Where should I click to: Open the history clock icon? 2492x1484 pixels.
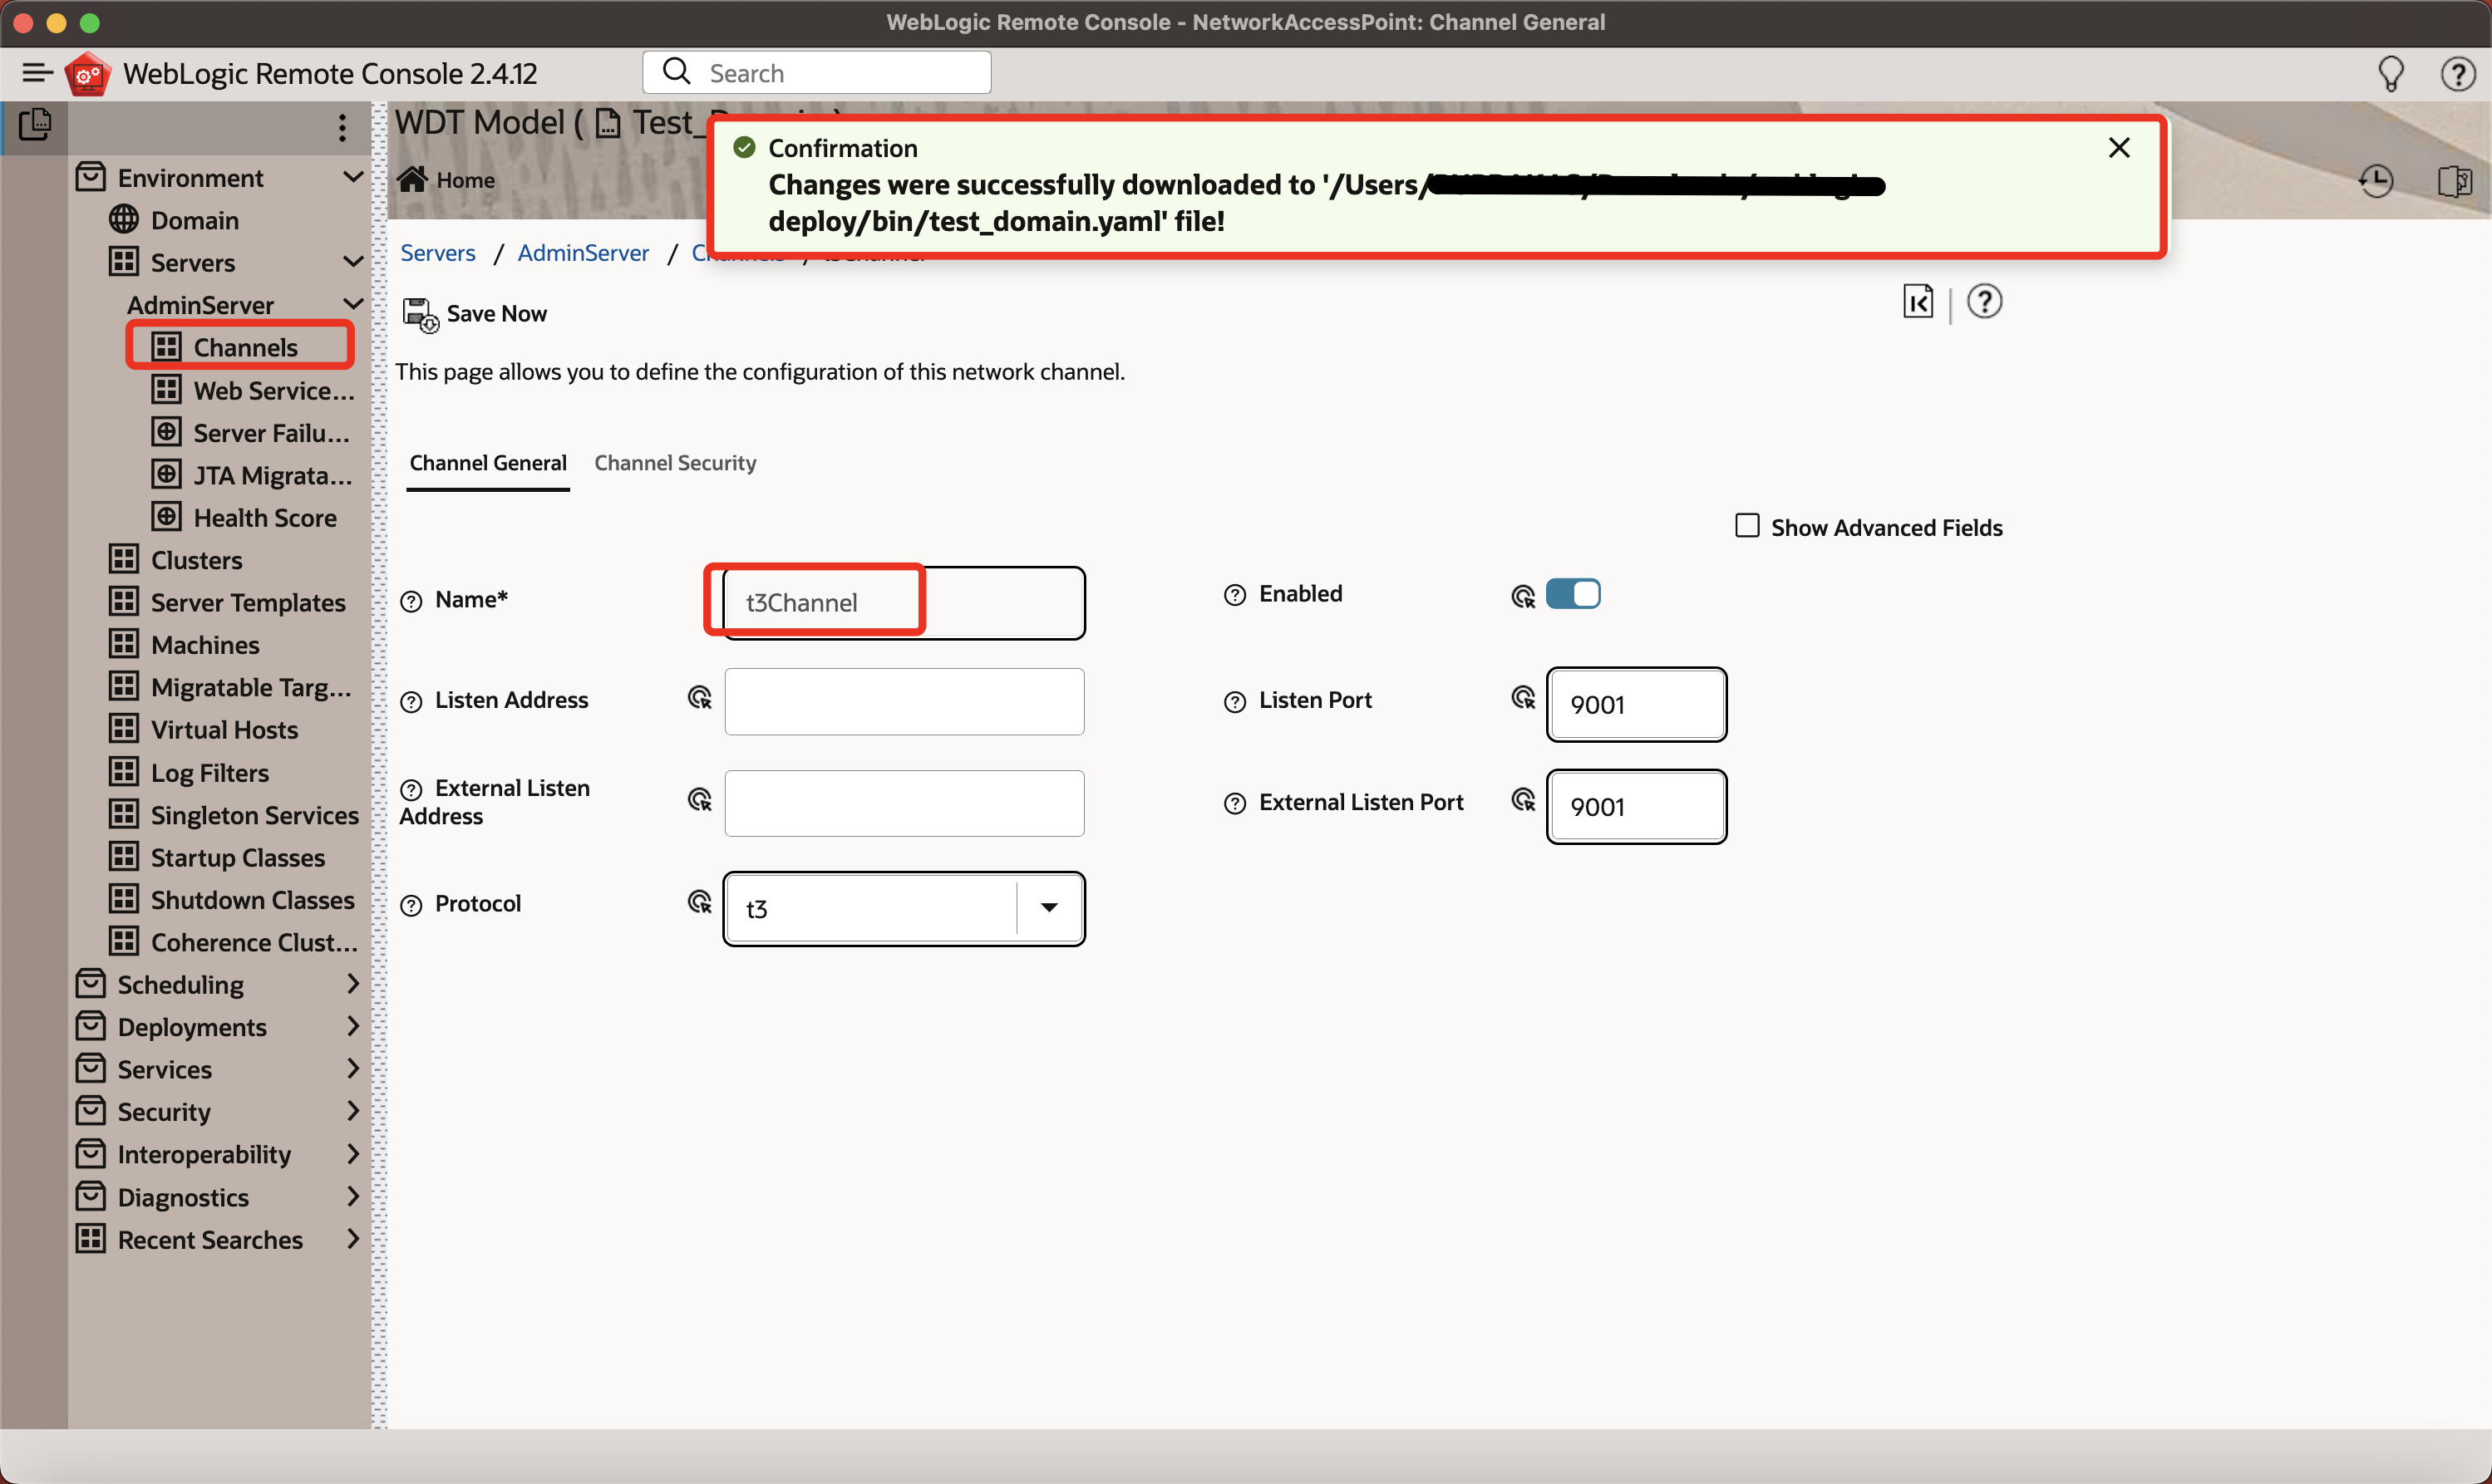tap(2375, 181)
